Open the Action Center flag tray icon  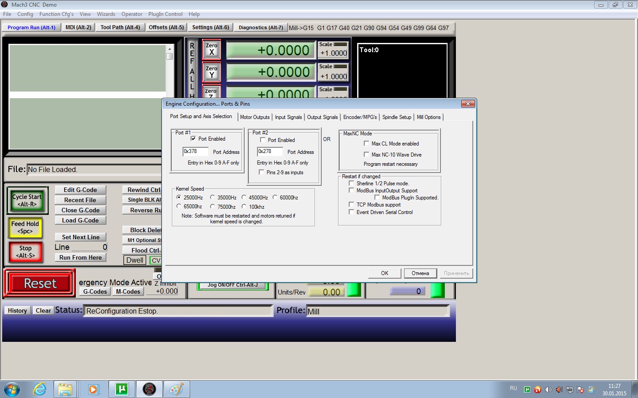tap(580, 390)
